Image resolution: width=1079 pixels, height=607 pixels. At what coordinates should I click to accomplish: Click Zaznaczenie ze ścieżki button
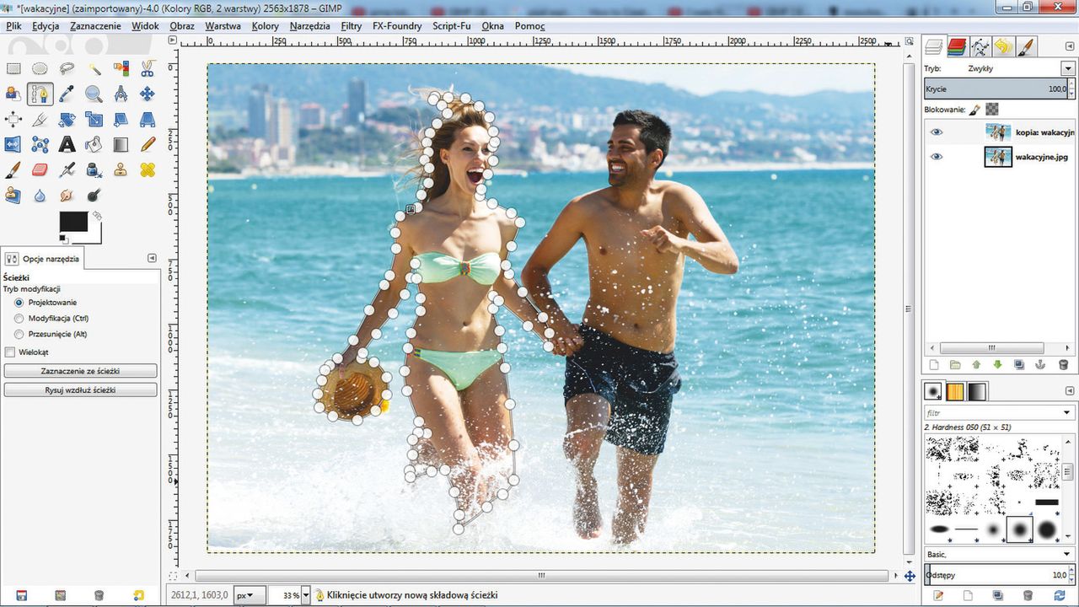click(x=80, y=371)
